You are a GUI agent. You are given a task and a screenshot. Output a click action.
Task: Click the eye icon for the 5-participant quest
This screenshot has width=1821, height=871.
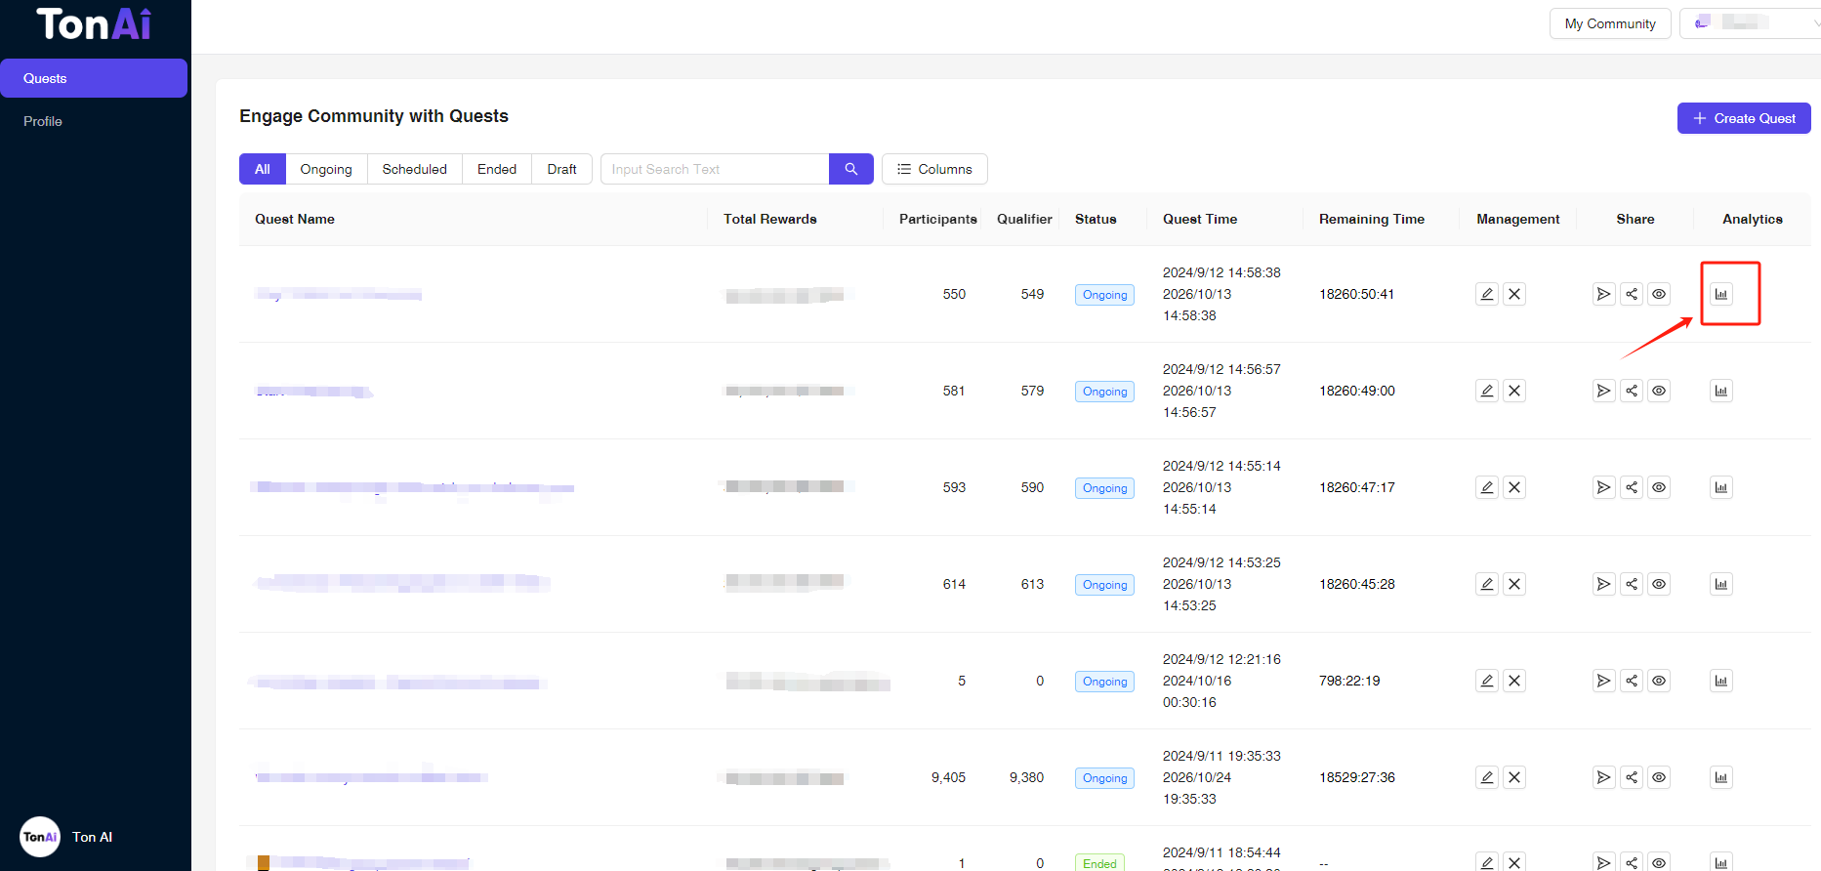click(x=1658, y=681)
